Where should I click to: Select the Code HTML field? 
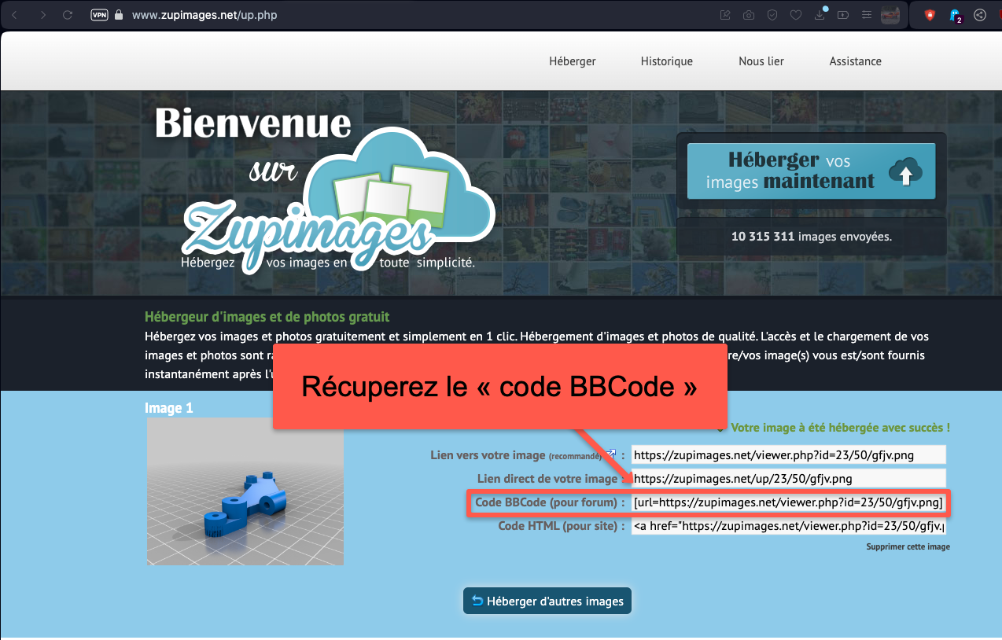click(x=788, y=526)
